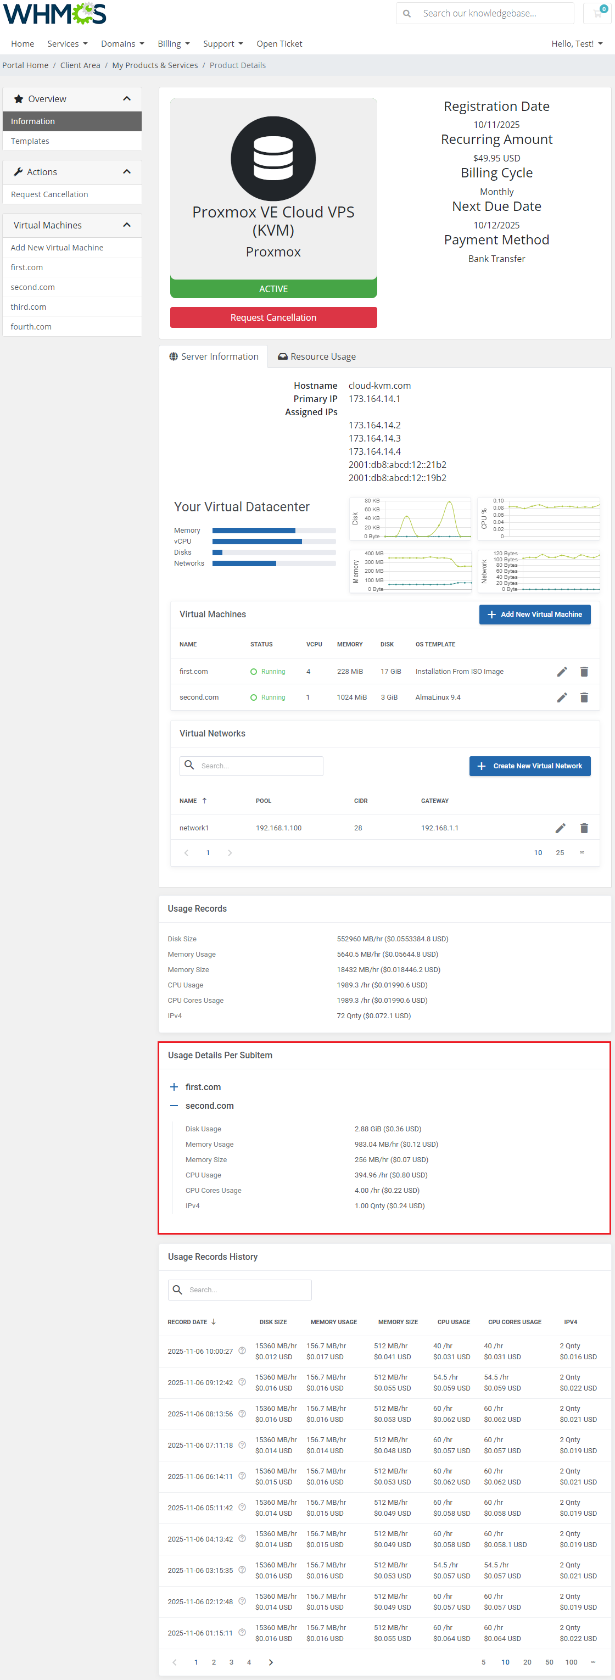
Task: Next page arrow in Virtual Networks table
Action: click(230, 853)
